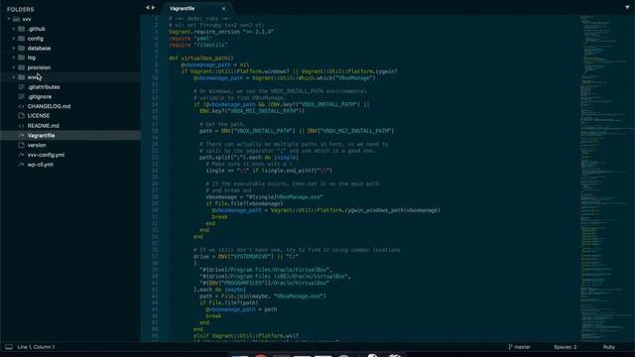Screen dimensions: 635x357
Task: Go to next tab with right arrow
Action: [x=153, y=7]
